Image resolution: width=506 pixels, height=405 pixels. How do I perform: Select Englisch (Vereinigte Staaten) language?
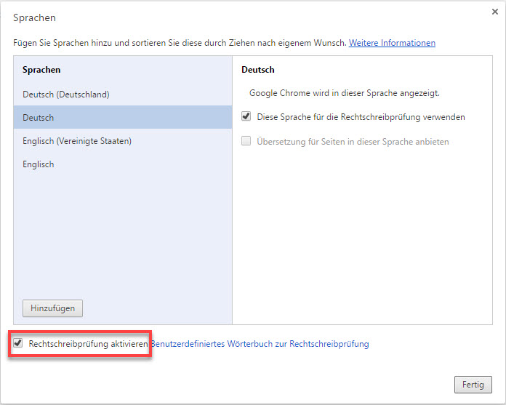(123, 141)
